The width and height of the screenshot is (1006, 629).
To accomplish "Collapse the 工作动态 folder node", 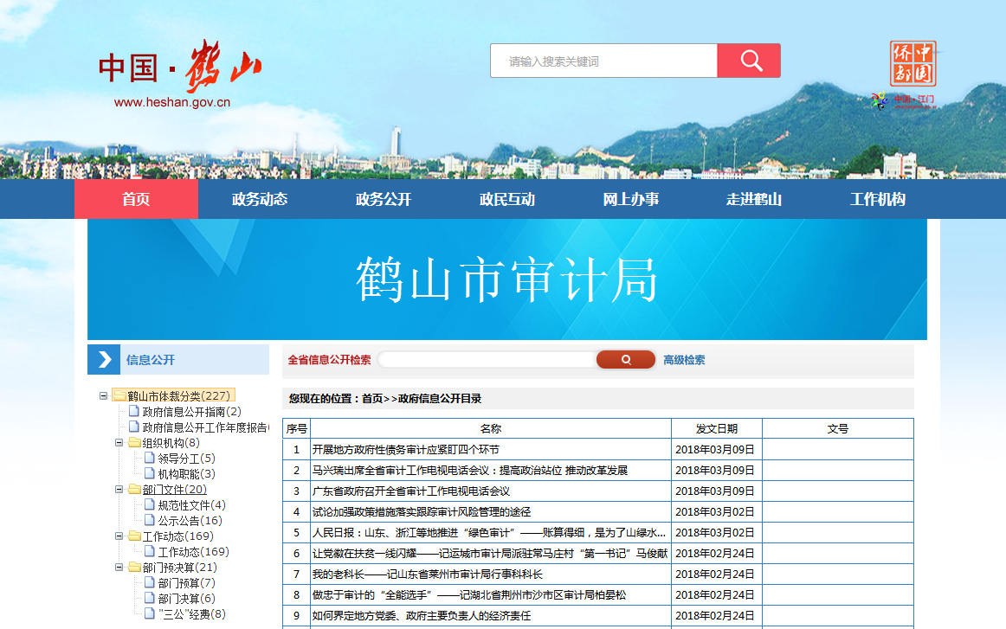I will [x=119, y=536].
